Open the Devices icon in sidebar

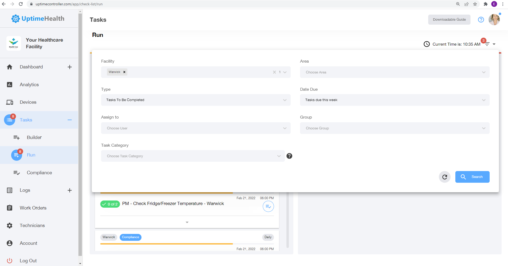(10, 102)
